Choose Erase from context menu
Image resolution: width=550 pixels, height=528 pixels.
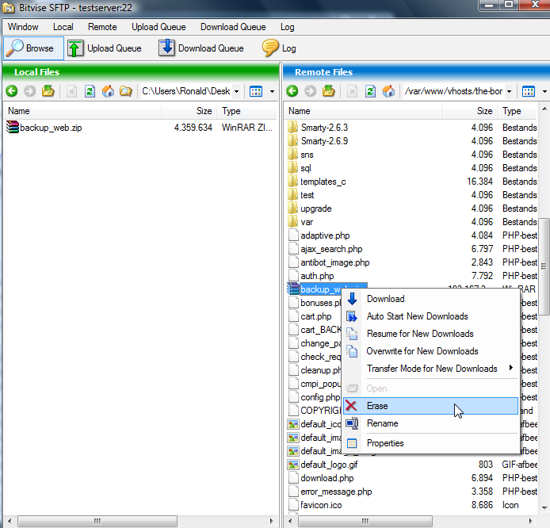click(x=430, y=406)
